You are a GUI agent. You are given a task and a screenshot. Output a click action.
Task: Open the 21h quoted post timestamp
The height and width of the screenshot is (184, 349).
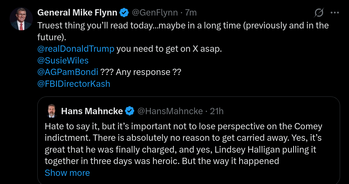[217, 111]
